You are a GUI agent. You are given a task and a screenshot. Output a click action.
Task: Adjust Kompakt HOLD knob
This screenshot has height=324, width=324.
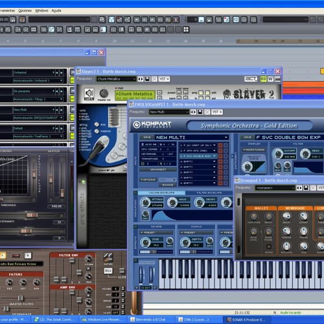pos(172,202)
